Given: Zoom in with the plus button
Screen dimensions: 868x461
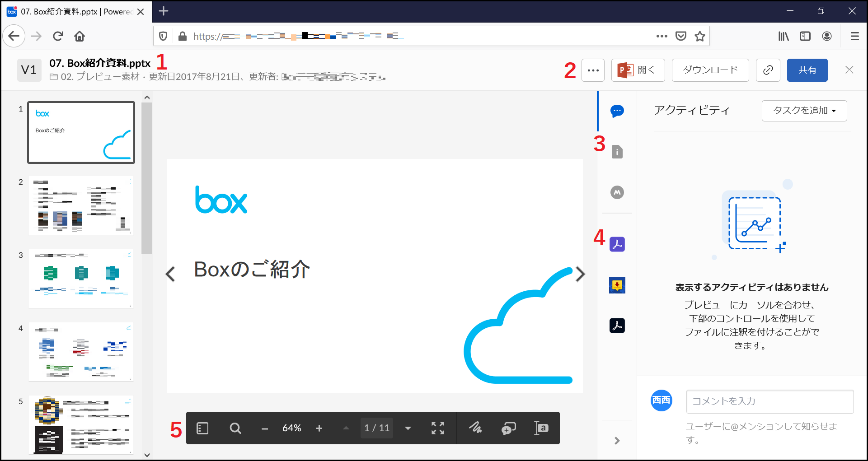Looking at the screenshot, I should pyautogui.click(x=319, y=428).
